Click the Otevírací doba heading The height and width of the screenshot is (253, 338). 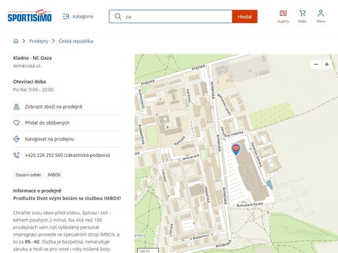point(30,82)
